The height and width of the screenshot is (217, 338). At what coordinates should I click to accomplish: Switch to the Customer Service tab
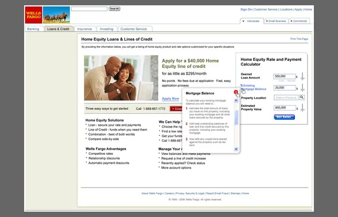tap(134, 29)
